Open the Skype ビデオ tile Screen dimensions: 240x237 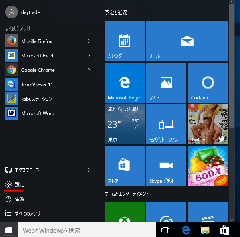coord(166,166)
